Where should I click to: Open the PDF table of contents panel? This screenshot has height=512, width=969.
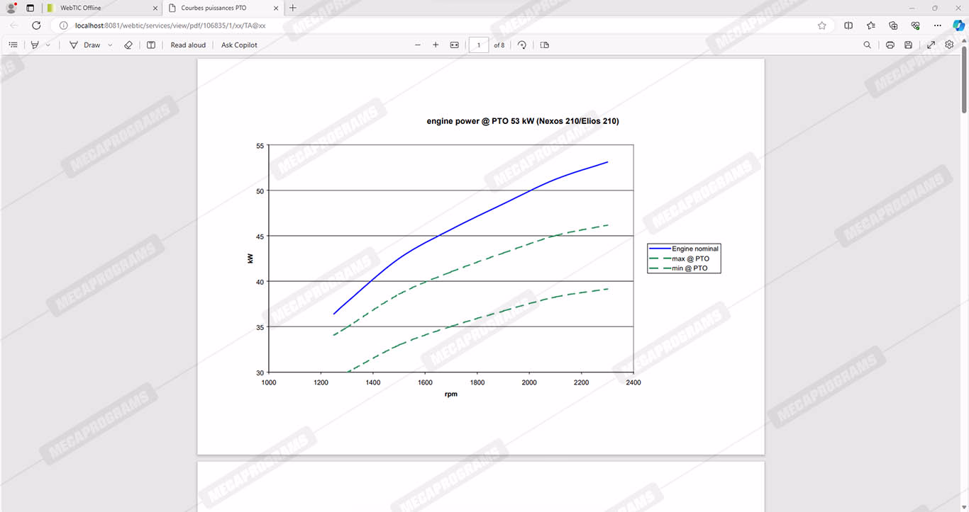click(x=13, y=45)
